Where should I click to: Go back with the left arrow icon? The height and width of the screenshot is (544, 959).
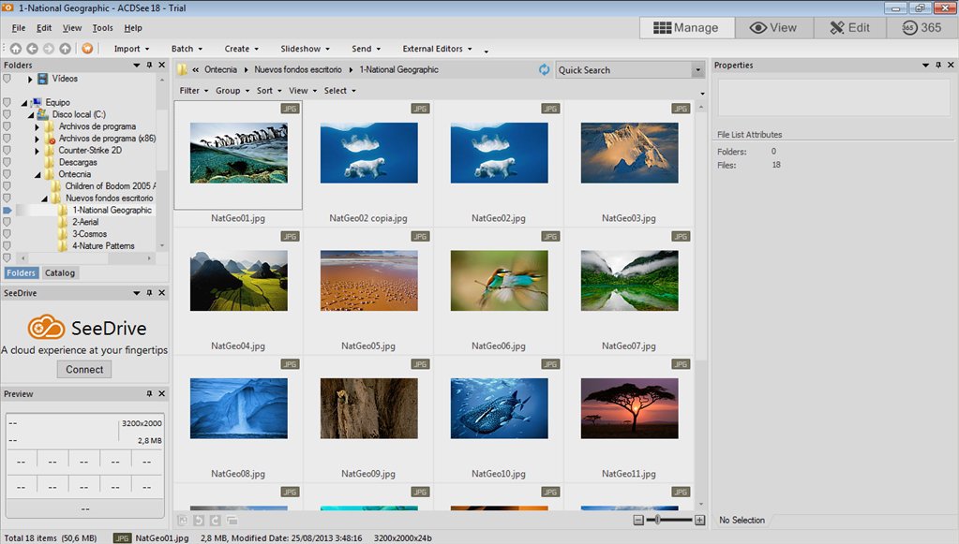pyautogui.click(x=32, y=49)
